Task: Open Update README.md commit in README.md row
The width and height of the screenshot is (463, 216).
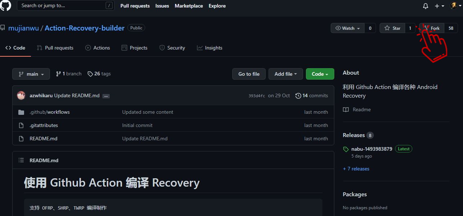Action: 145,138
